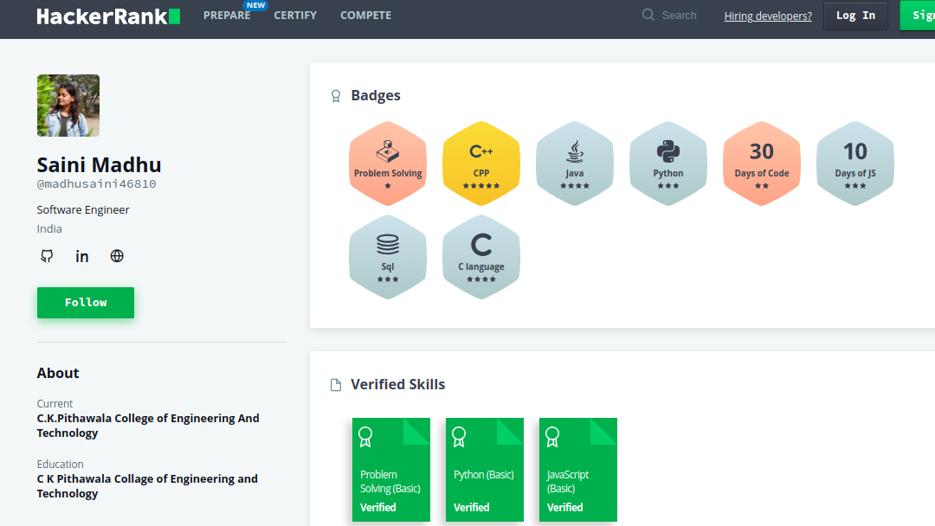Open the Certify menu
This screenshot has width=935, height=526.
click(295, 16)
